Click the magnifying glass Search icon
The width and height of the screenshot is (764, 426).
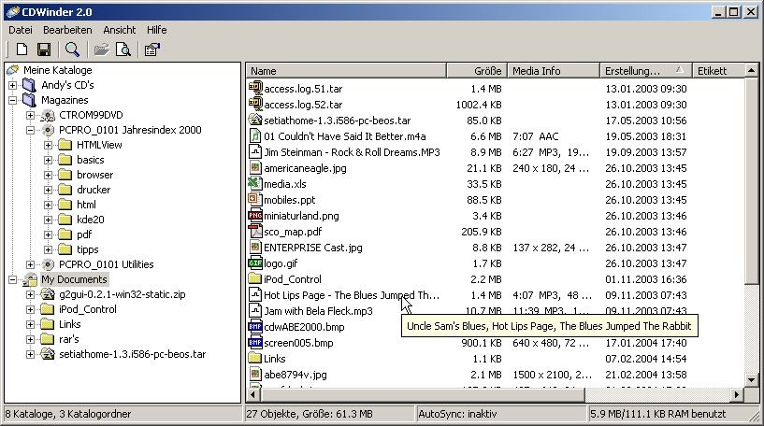pos(72,50)
